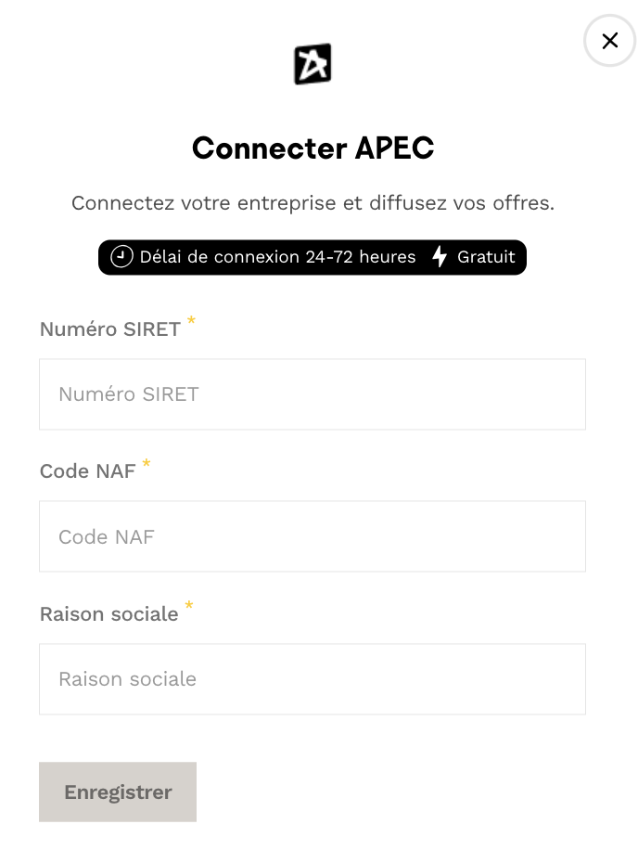The height and width of the screenshot is (850, 638).
Task: Click the Code NAF field label
Action: (x=87, y=471)
